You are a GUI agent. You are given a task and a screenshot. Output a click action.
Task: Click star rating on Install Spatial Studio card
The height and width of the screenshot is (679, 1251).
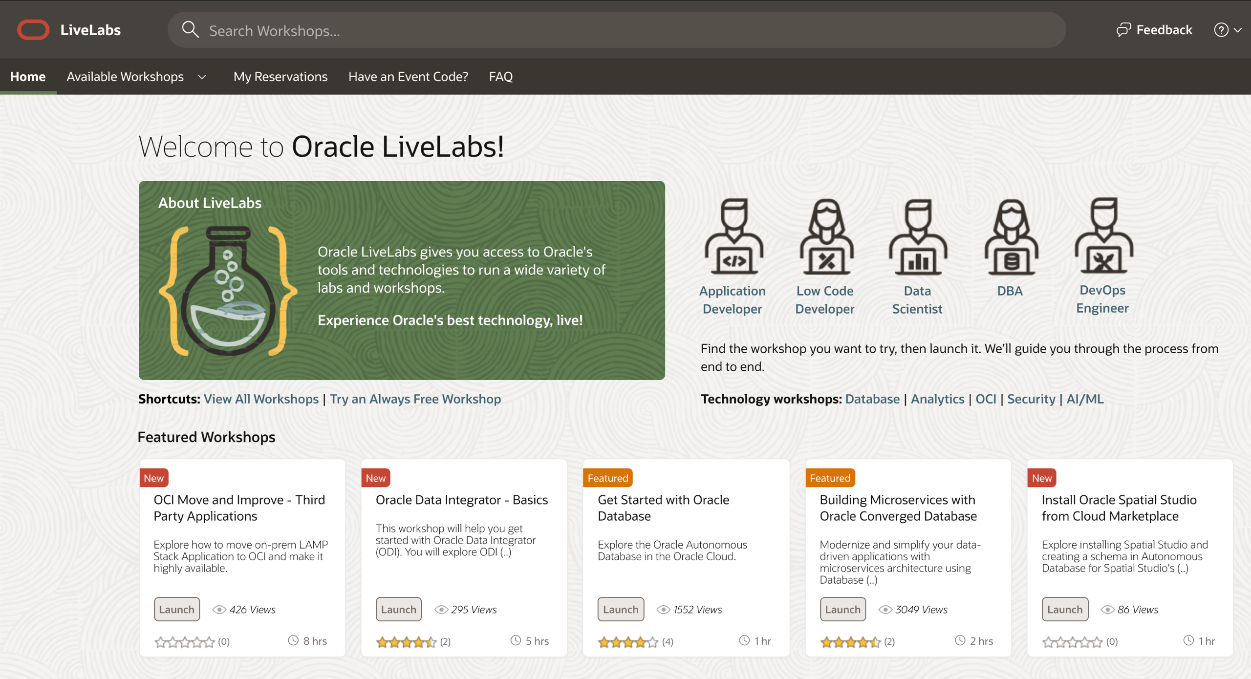1072,642
